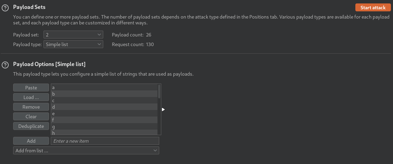Open help icon for Payload Options
Viewport: 393px width, 164px height.
5,65
